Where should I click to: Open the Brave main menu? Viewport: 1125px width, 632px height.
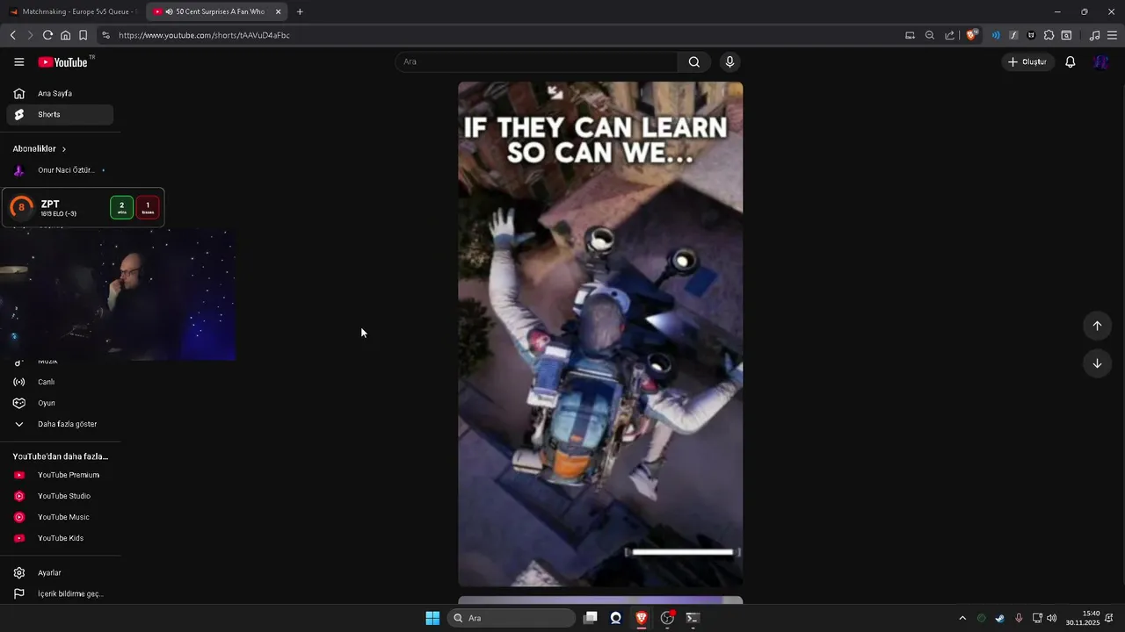click(x=1113, y=35)
